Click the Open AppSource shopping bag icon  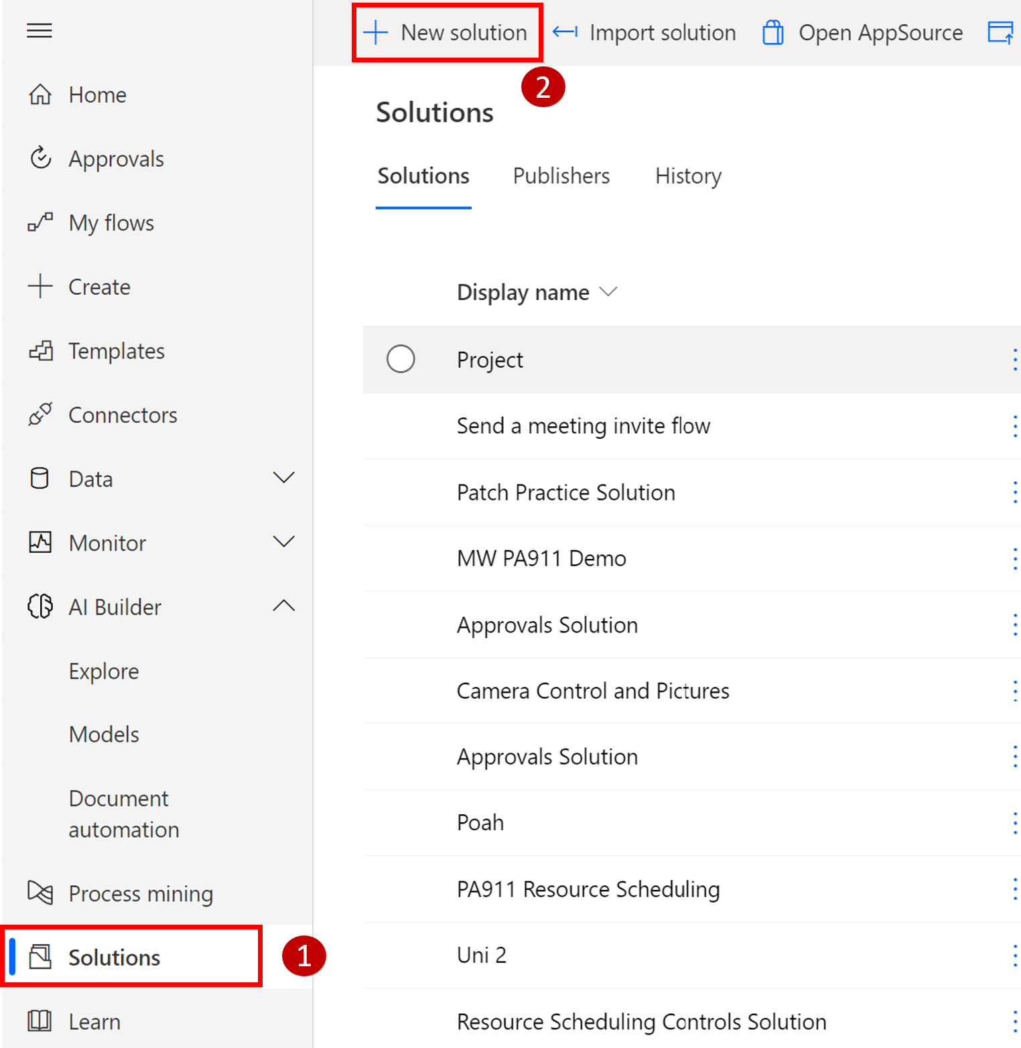[772, 32]
